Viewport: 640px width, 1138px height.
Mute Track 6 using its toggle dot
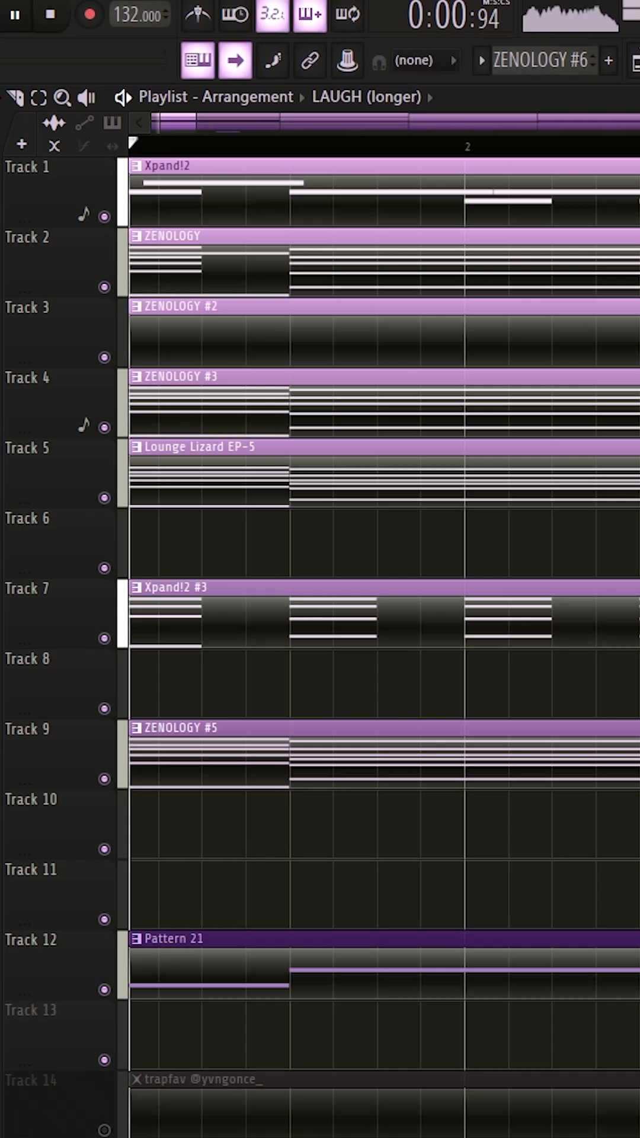point(104,568)
